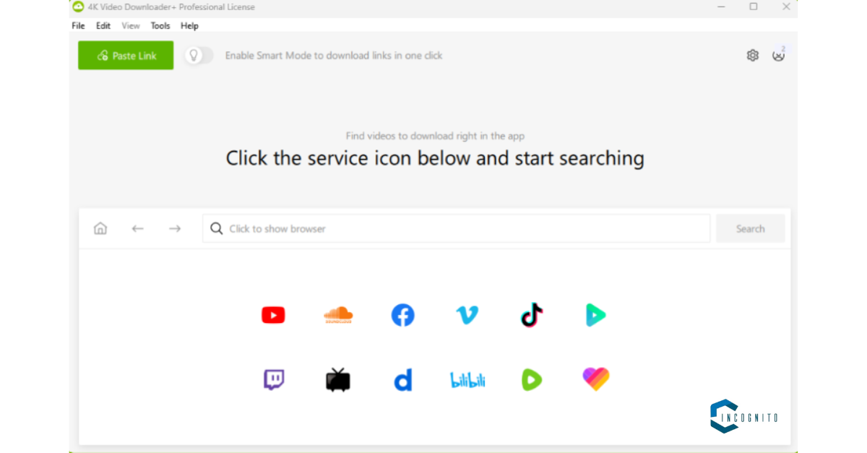Select the Likee heart icon

(x=596, y=379)
